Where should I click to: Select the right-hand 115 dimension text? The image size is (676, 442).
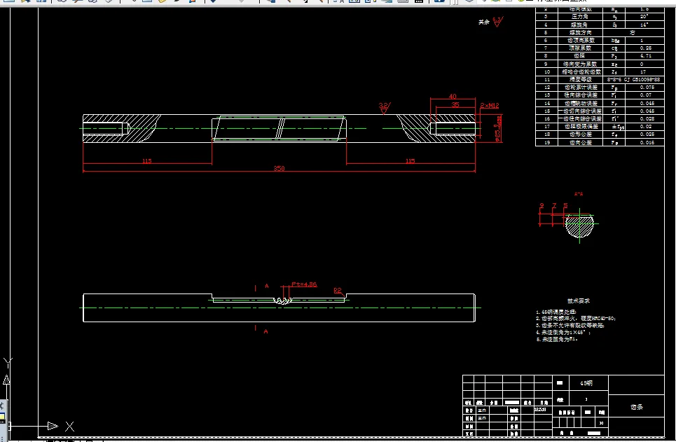pyautogui.click(x=410, y=161)
